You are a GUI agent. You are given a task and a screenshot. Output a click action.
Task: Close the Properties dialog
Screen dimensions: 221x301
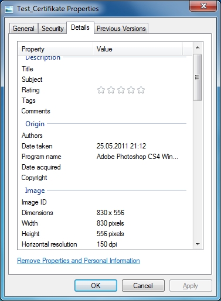pyautogui.click(x=203, y=6)
